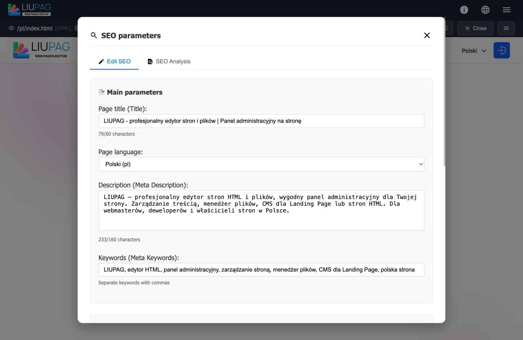Click the dialog's vertical scrollbar

(x=444, y=102)
